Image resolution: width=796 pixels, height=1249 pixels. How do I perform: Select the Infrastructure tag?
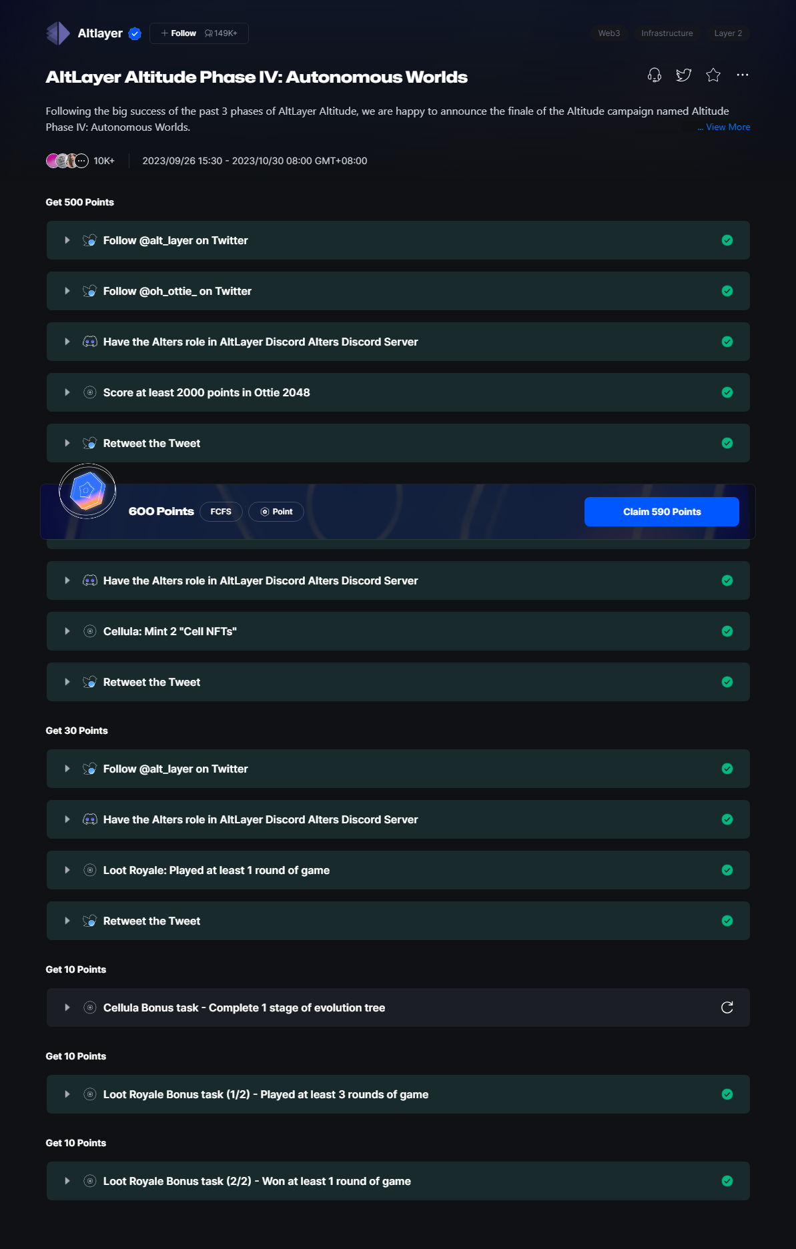click(x=667, y=33)
